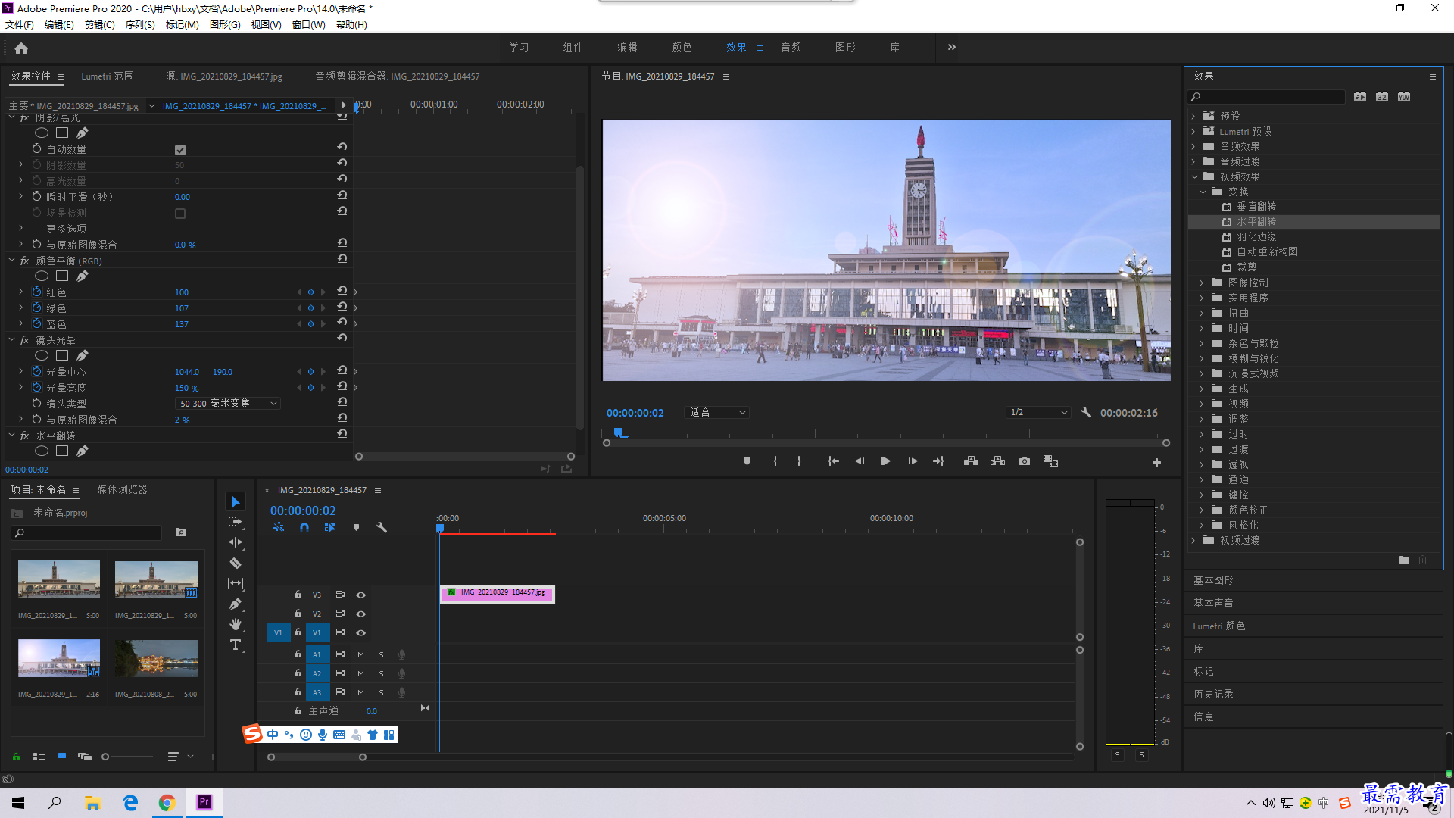Toggle V1 track visibility eye
The height and width of the screenshot is (818, 1454).
361,633
